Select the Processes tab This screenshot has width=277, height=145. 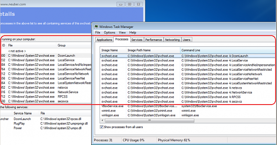[122, 39]
